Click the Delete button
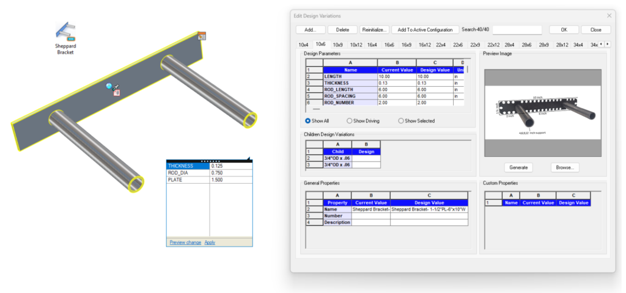 click(x=342, y=30)
